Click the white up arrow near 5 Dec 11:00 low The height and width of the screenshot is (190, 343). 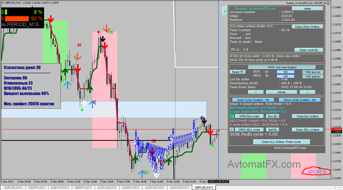pos(84,104)
